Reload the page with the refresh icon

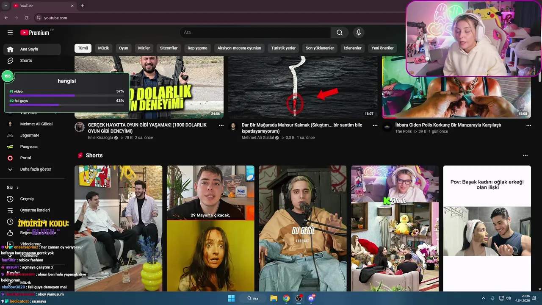[x=26, y=18]
